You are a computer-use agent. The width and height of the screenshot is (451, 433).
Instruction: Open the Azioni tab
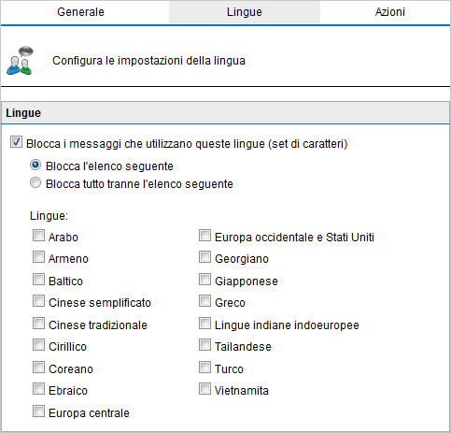coord(389,12)
